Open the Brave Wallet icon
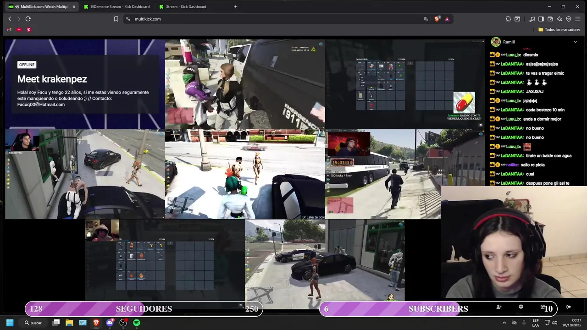Image resolution: width=587 pixels, height=330 pixels. [x=550, y=19]
